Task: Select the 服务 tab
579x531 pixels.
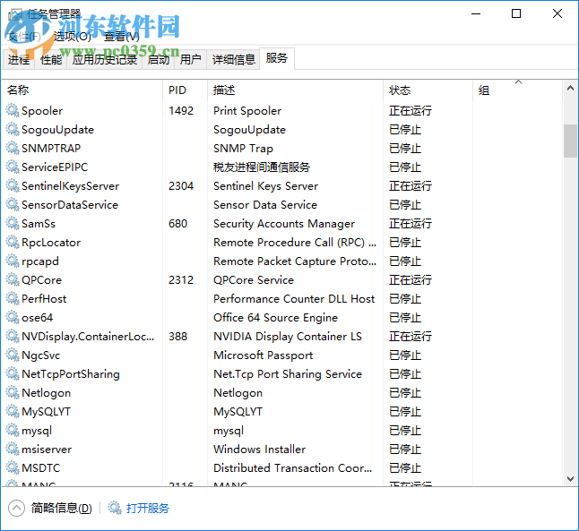Action: point(277,58)
